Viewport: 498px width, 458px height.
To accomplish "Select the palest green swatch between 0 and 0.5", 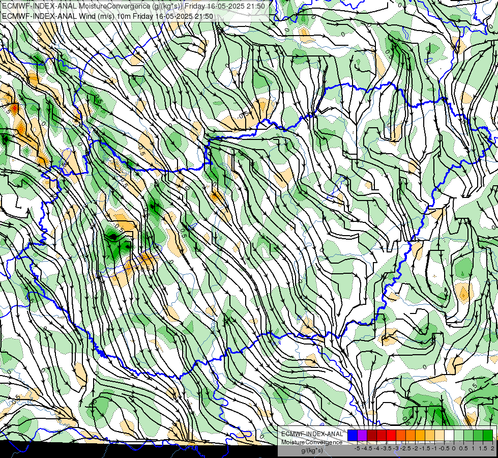I will [459, 435].
